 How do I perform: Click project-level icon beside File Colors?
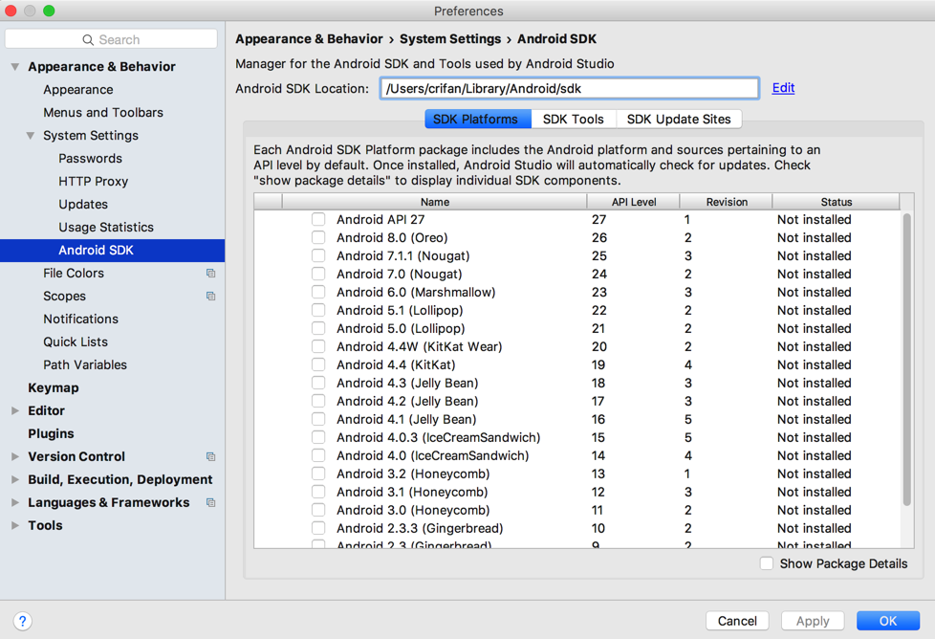coord(210,274)
